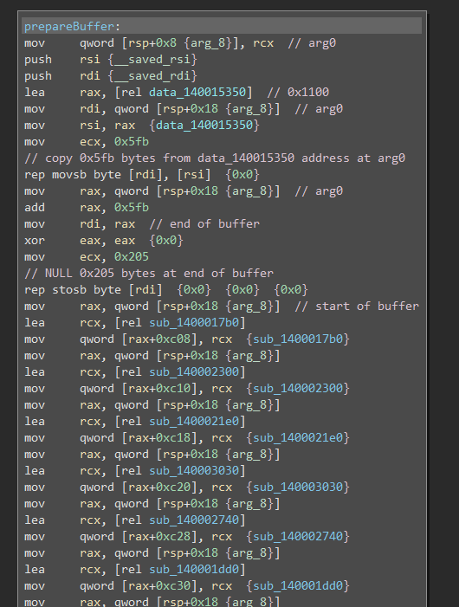This screenshot has height=607, width=459.
Task: Select the rax+0xc20 memory operand
Action: [x=160, y=487]
